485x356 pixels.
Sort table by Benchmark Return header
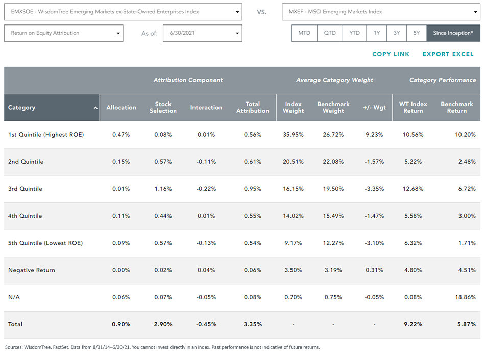pyautogui.click(x=457, y=108)
